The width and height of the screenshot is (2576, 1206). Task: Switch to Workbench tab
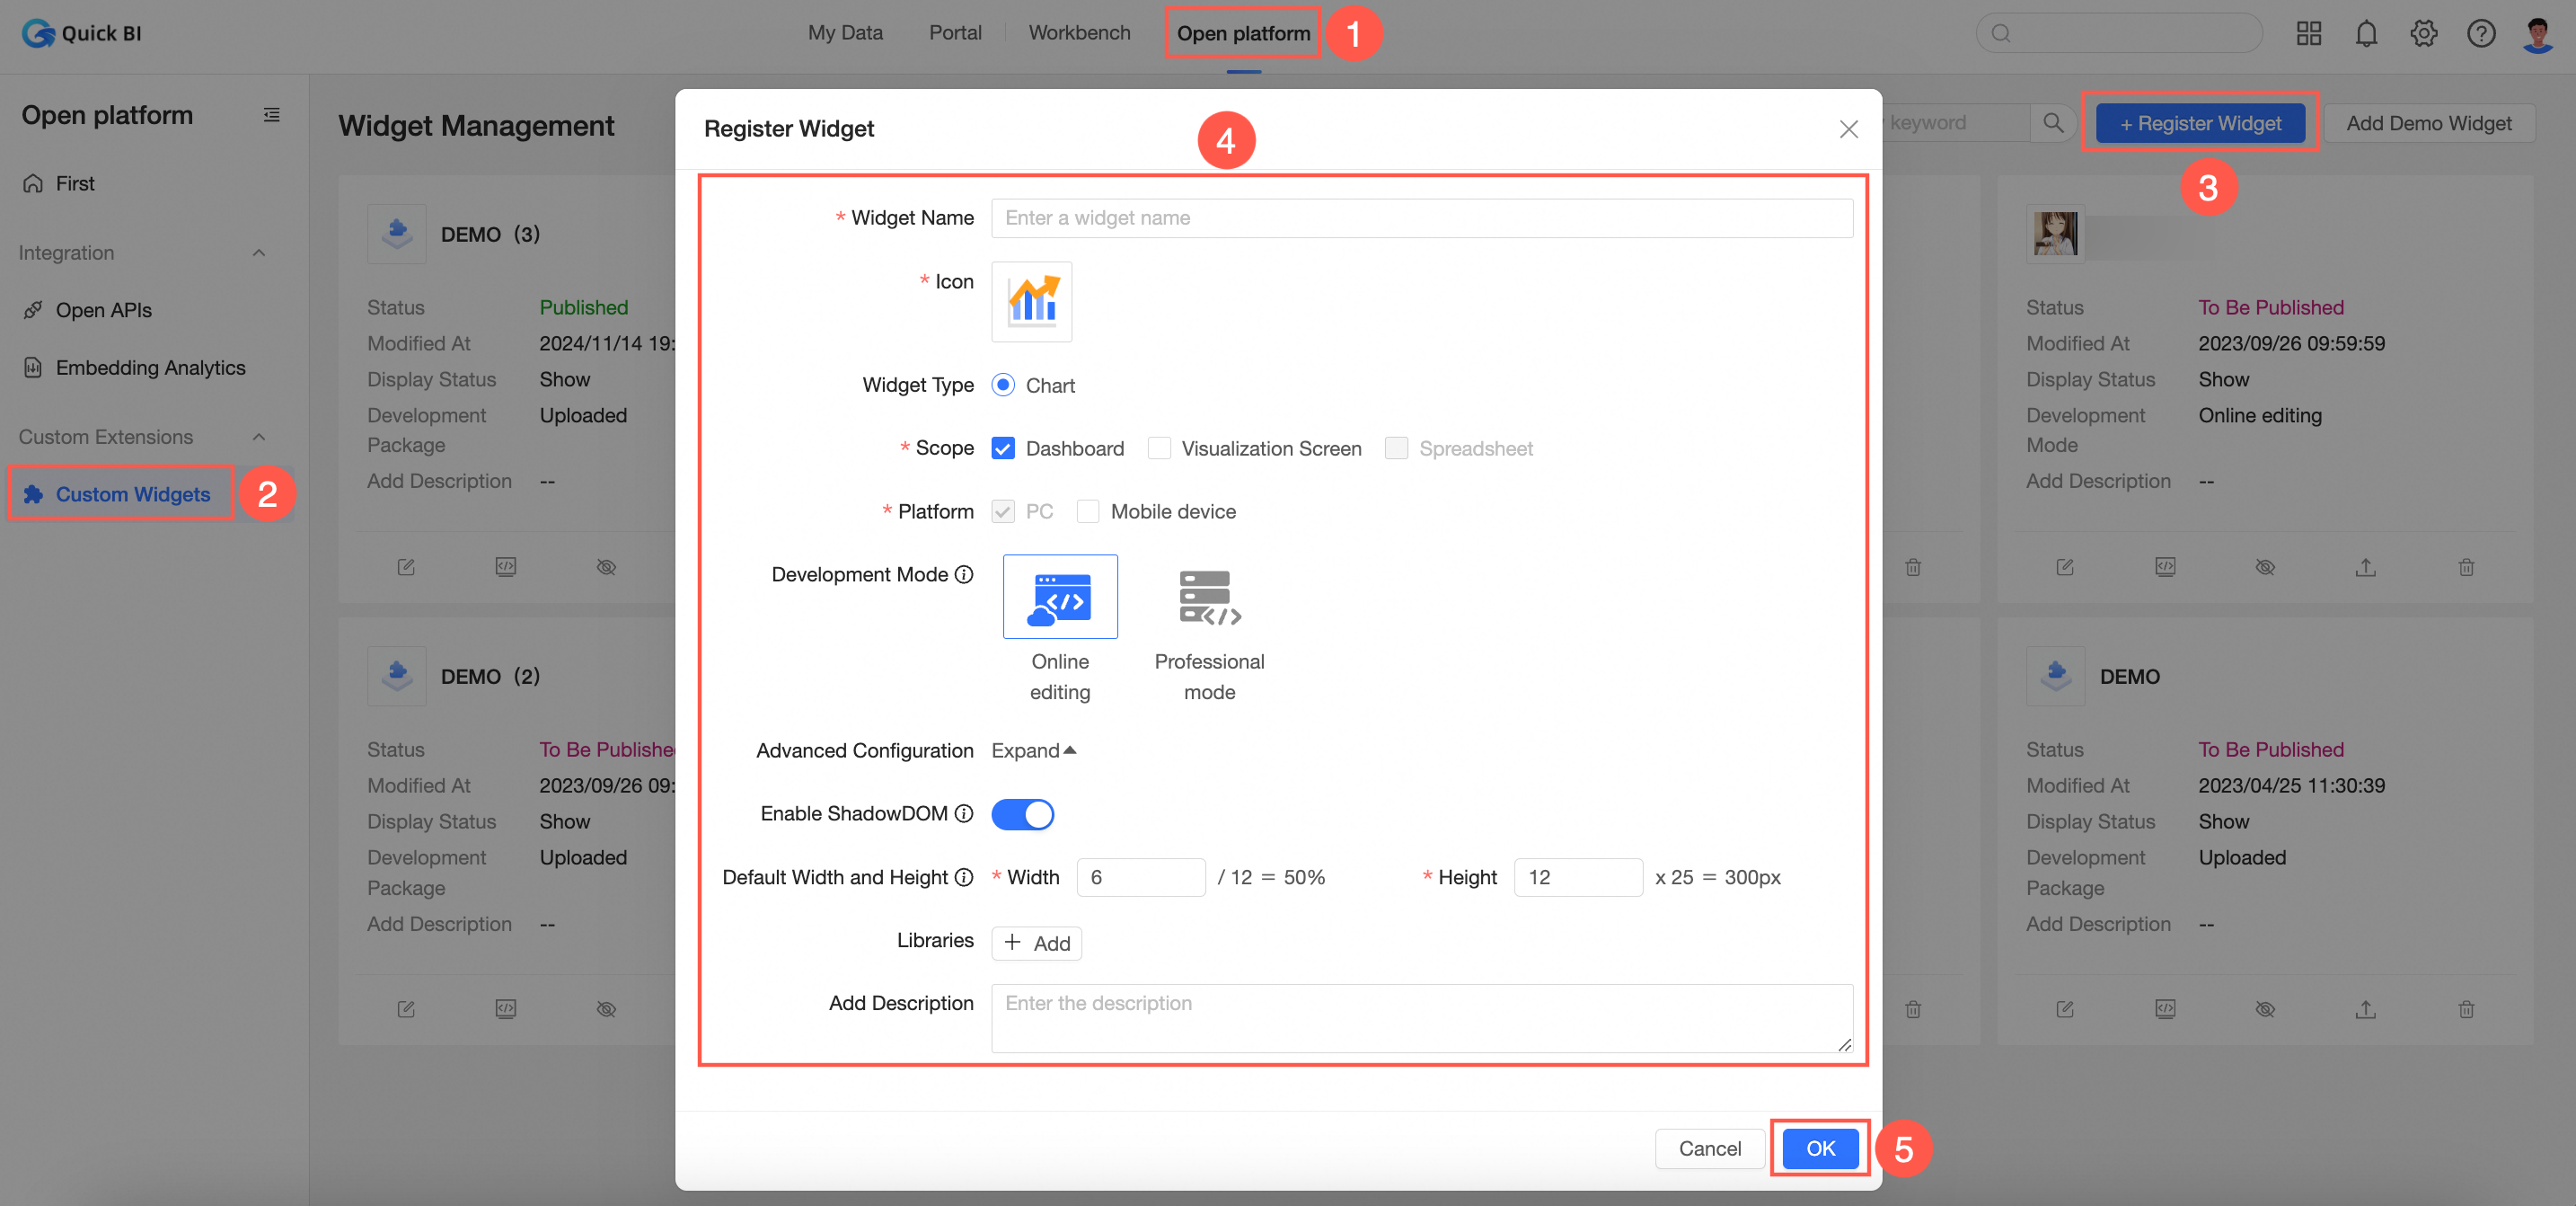pos(1079,33)
